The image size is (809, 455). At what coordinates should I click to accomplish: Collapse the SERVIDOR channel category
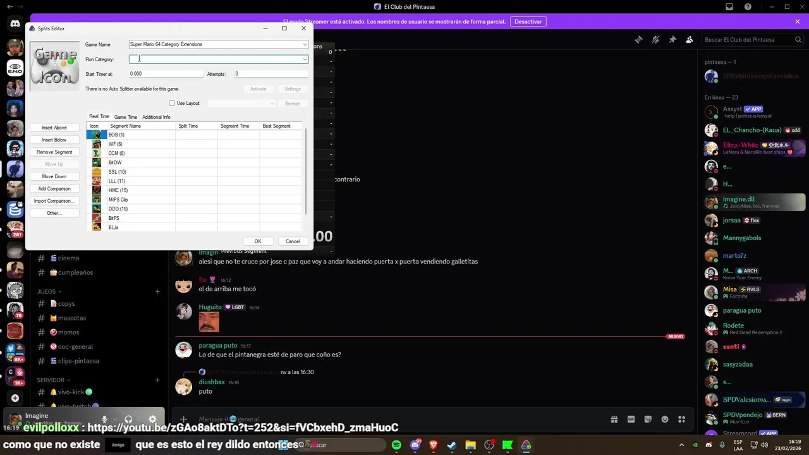tap(53, 380)
